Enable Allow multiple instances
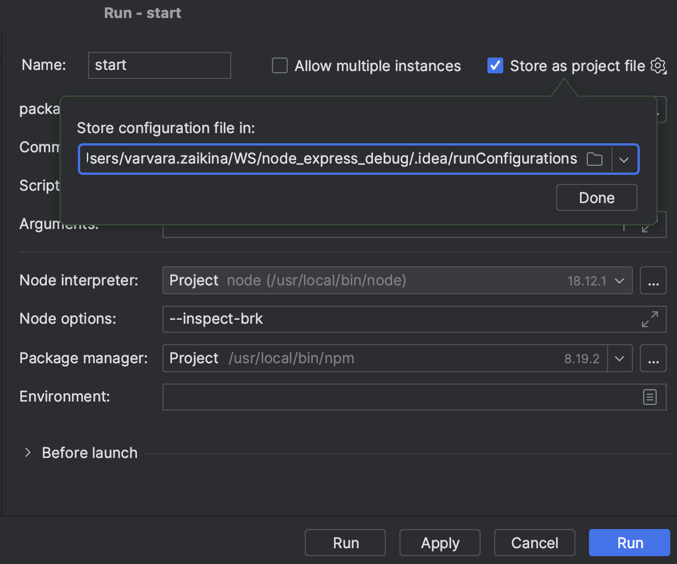Image resolution: width=677 pixels, height=564 pixels. point(279,65)
